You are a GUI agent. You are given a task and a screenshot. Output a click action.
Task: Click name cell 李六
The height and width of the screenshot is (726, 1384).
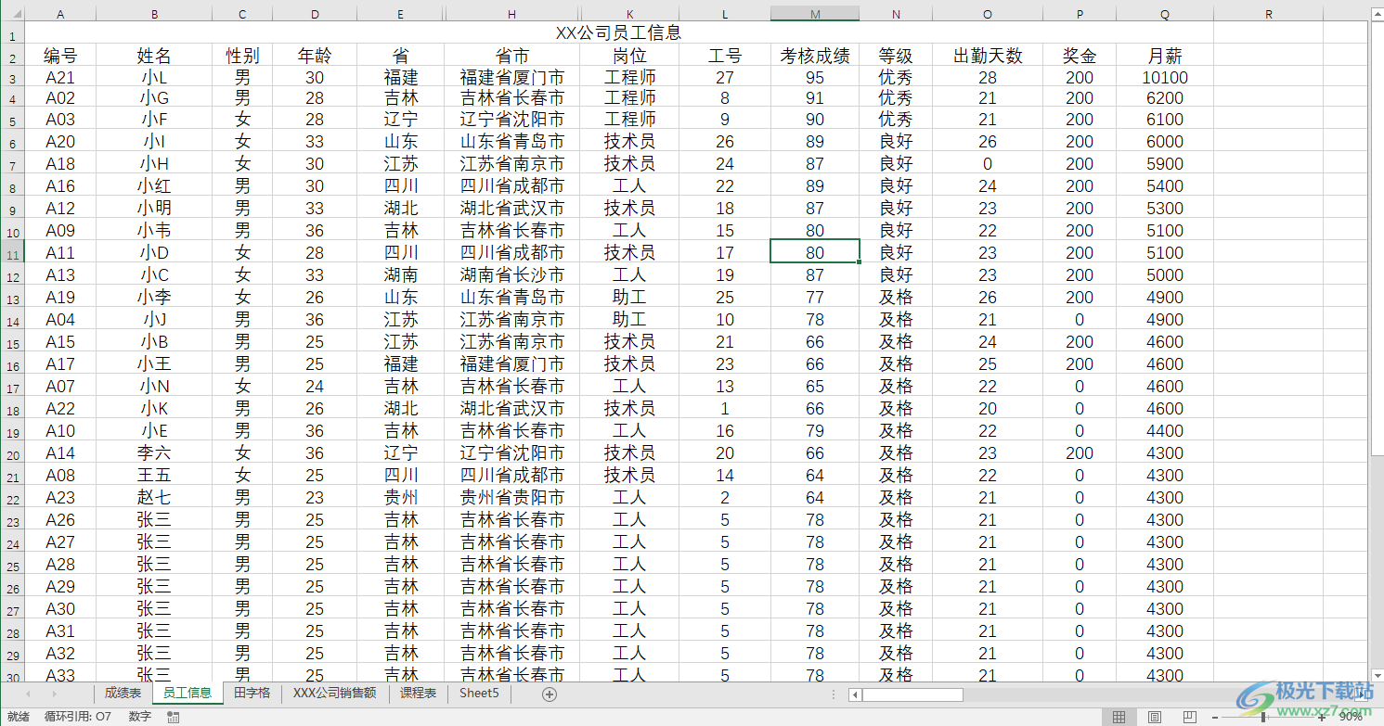tap(154, 452)
